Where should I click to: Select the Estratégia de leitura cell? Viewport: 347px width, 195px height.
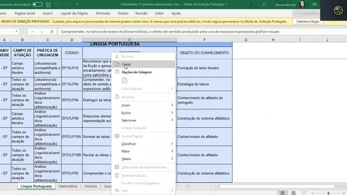(x=204, y=84)
